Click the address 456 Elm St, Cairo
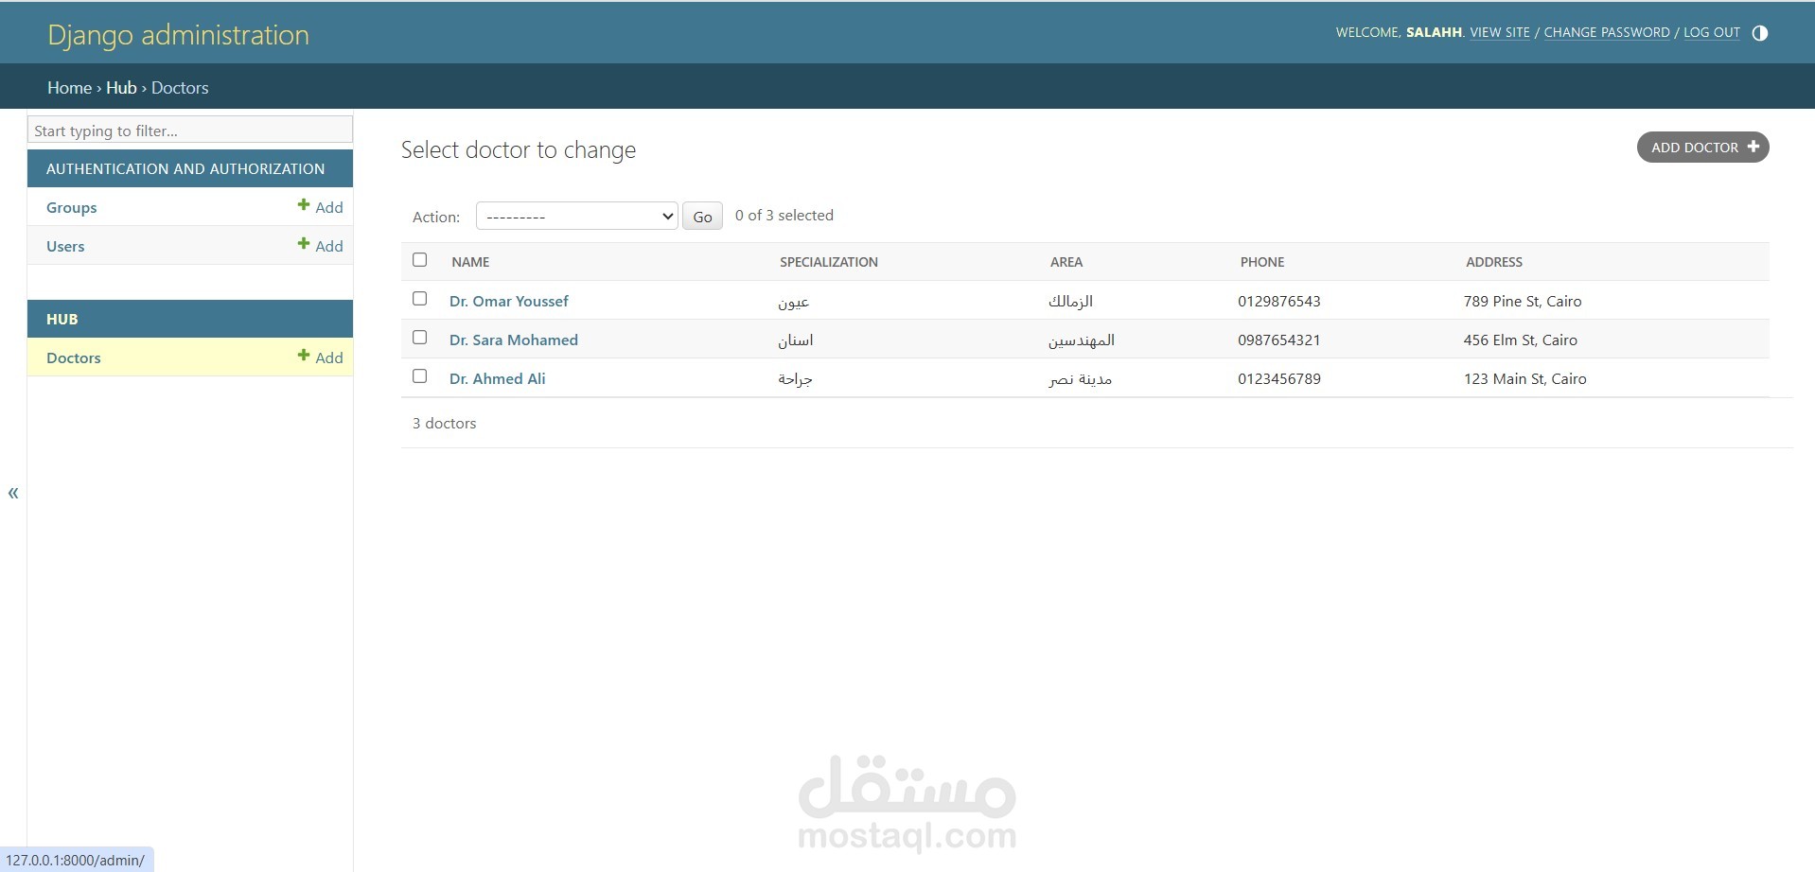1815x872 pixels. coord(1521,340)
